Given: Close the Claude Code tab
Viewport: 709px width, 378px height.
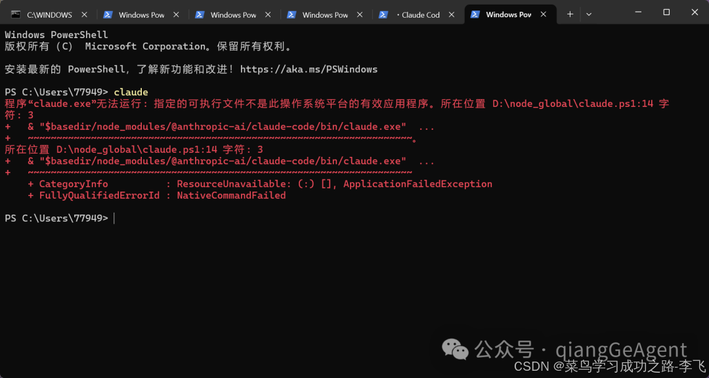Looking at the screenshot, I should 451,14.
